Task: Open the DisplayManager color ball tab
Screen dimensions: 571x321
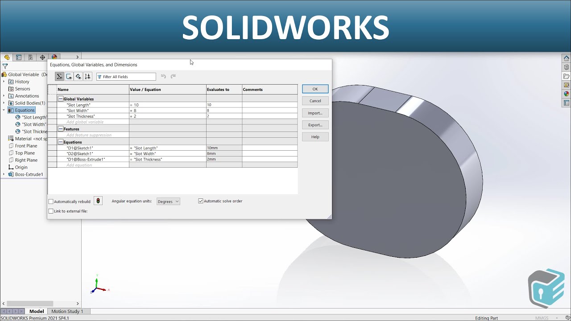Action: (54, 57)
